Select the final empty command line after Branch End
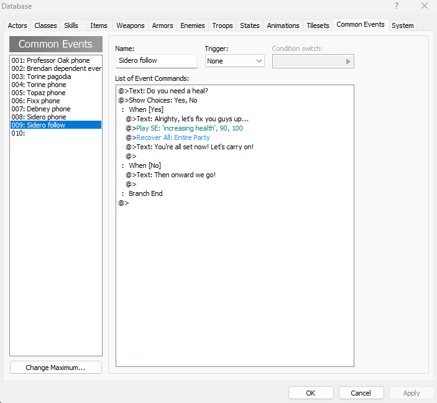This screenshot has height=403, width=437. pyautogui.click(x=235, y=203)
